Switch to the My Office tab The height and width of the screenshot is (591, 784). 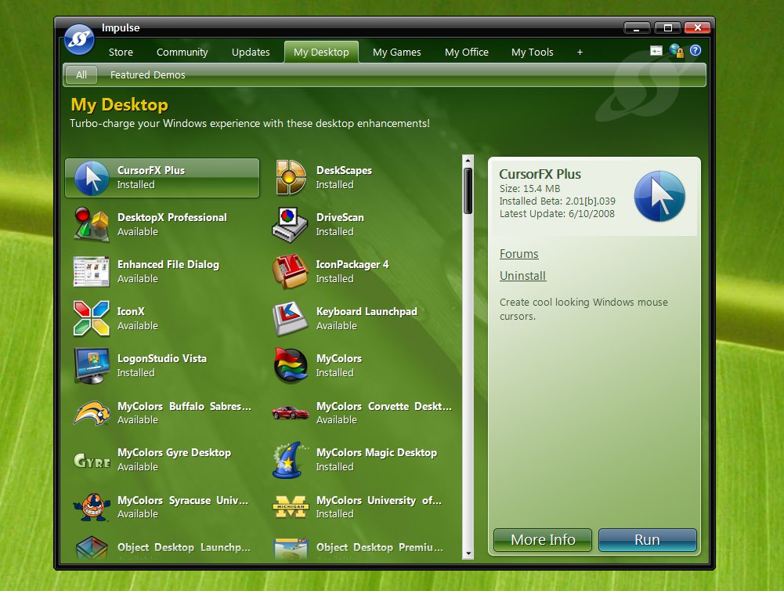[467, 52]
